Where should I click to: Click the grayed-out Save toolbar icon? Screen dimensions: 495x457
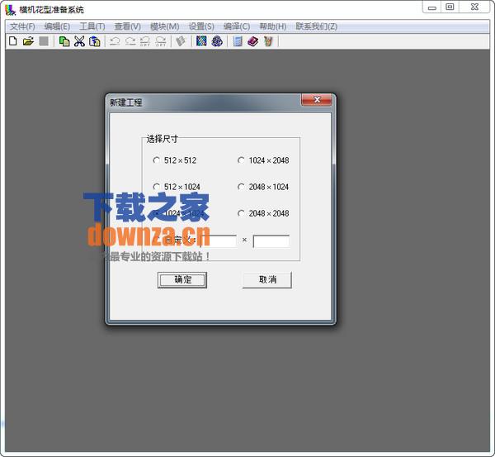44,41
